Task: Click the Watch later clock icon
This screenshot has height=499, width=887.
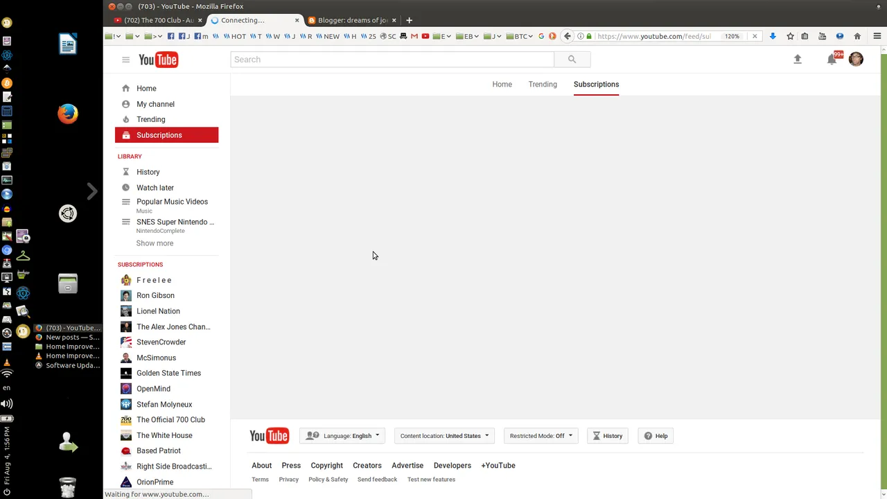Action: click(125, 188)
